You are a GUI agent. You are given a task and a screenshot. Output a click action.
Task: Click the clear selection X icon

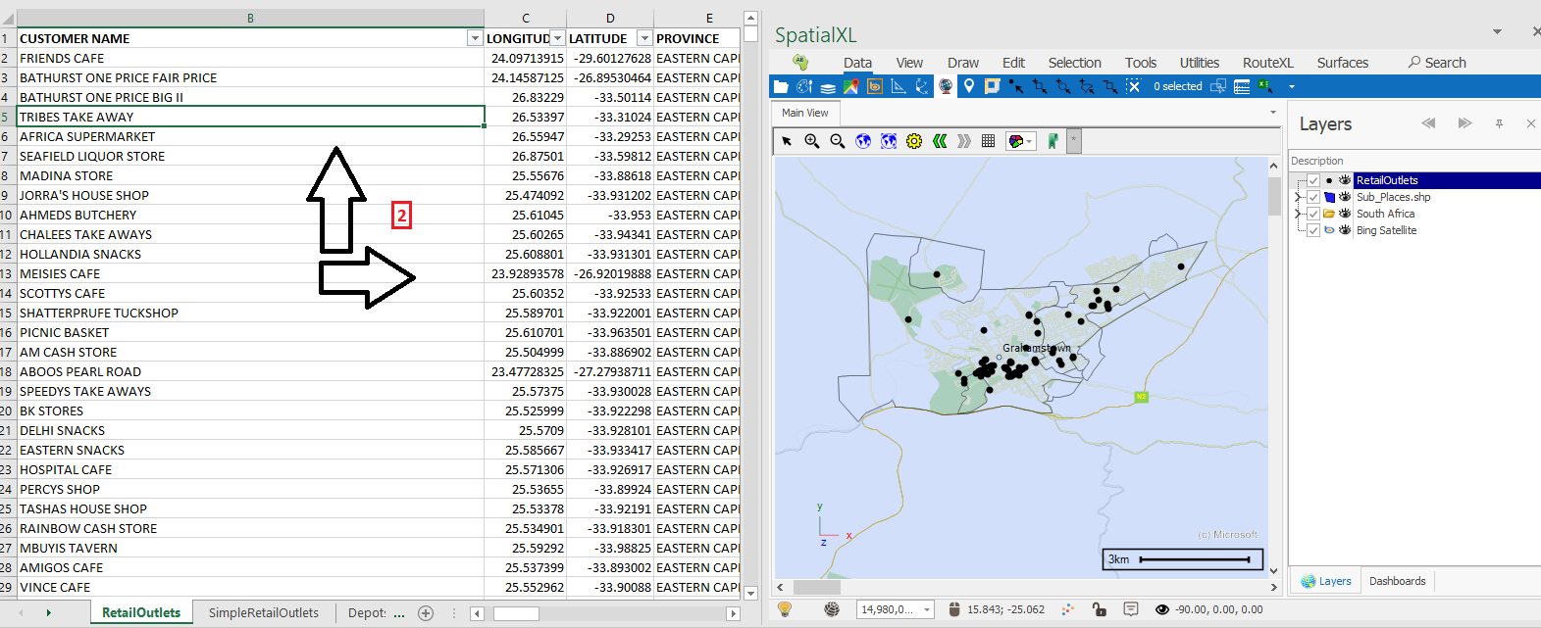coord(1133,86)
